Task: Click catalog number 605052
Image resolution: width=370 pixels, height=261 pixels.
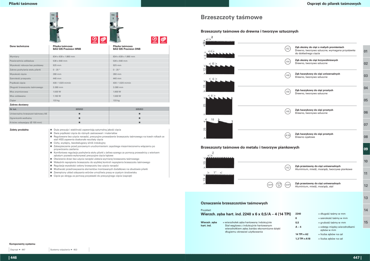Action: pos(79,109)
